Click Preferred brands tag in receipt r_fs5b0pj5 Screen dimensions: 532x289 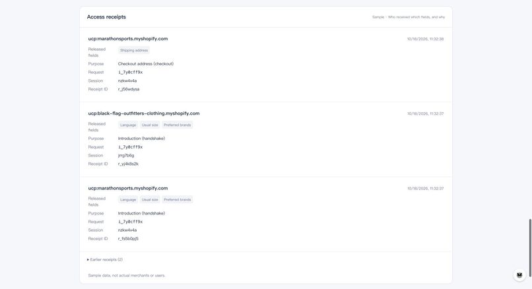click(x=177, y=199)
